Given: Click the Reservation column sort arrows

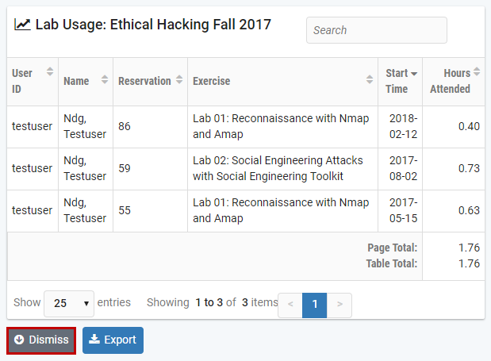Looking at the screenshot, I should (x=179, y=80).
